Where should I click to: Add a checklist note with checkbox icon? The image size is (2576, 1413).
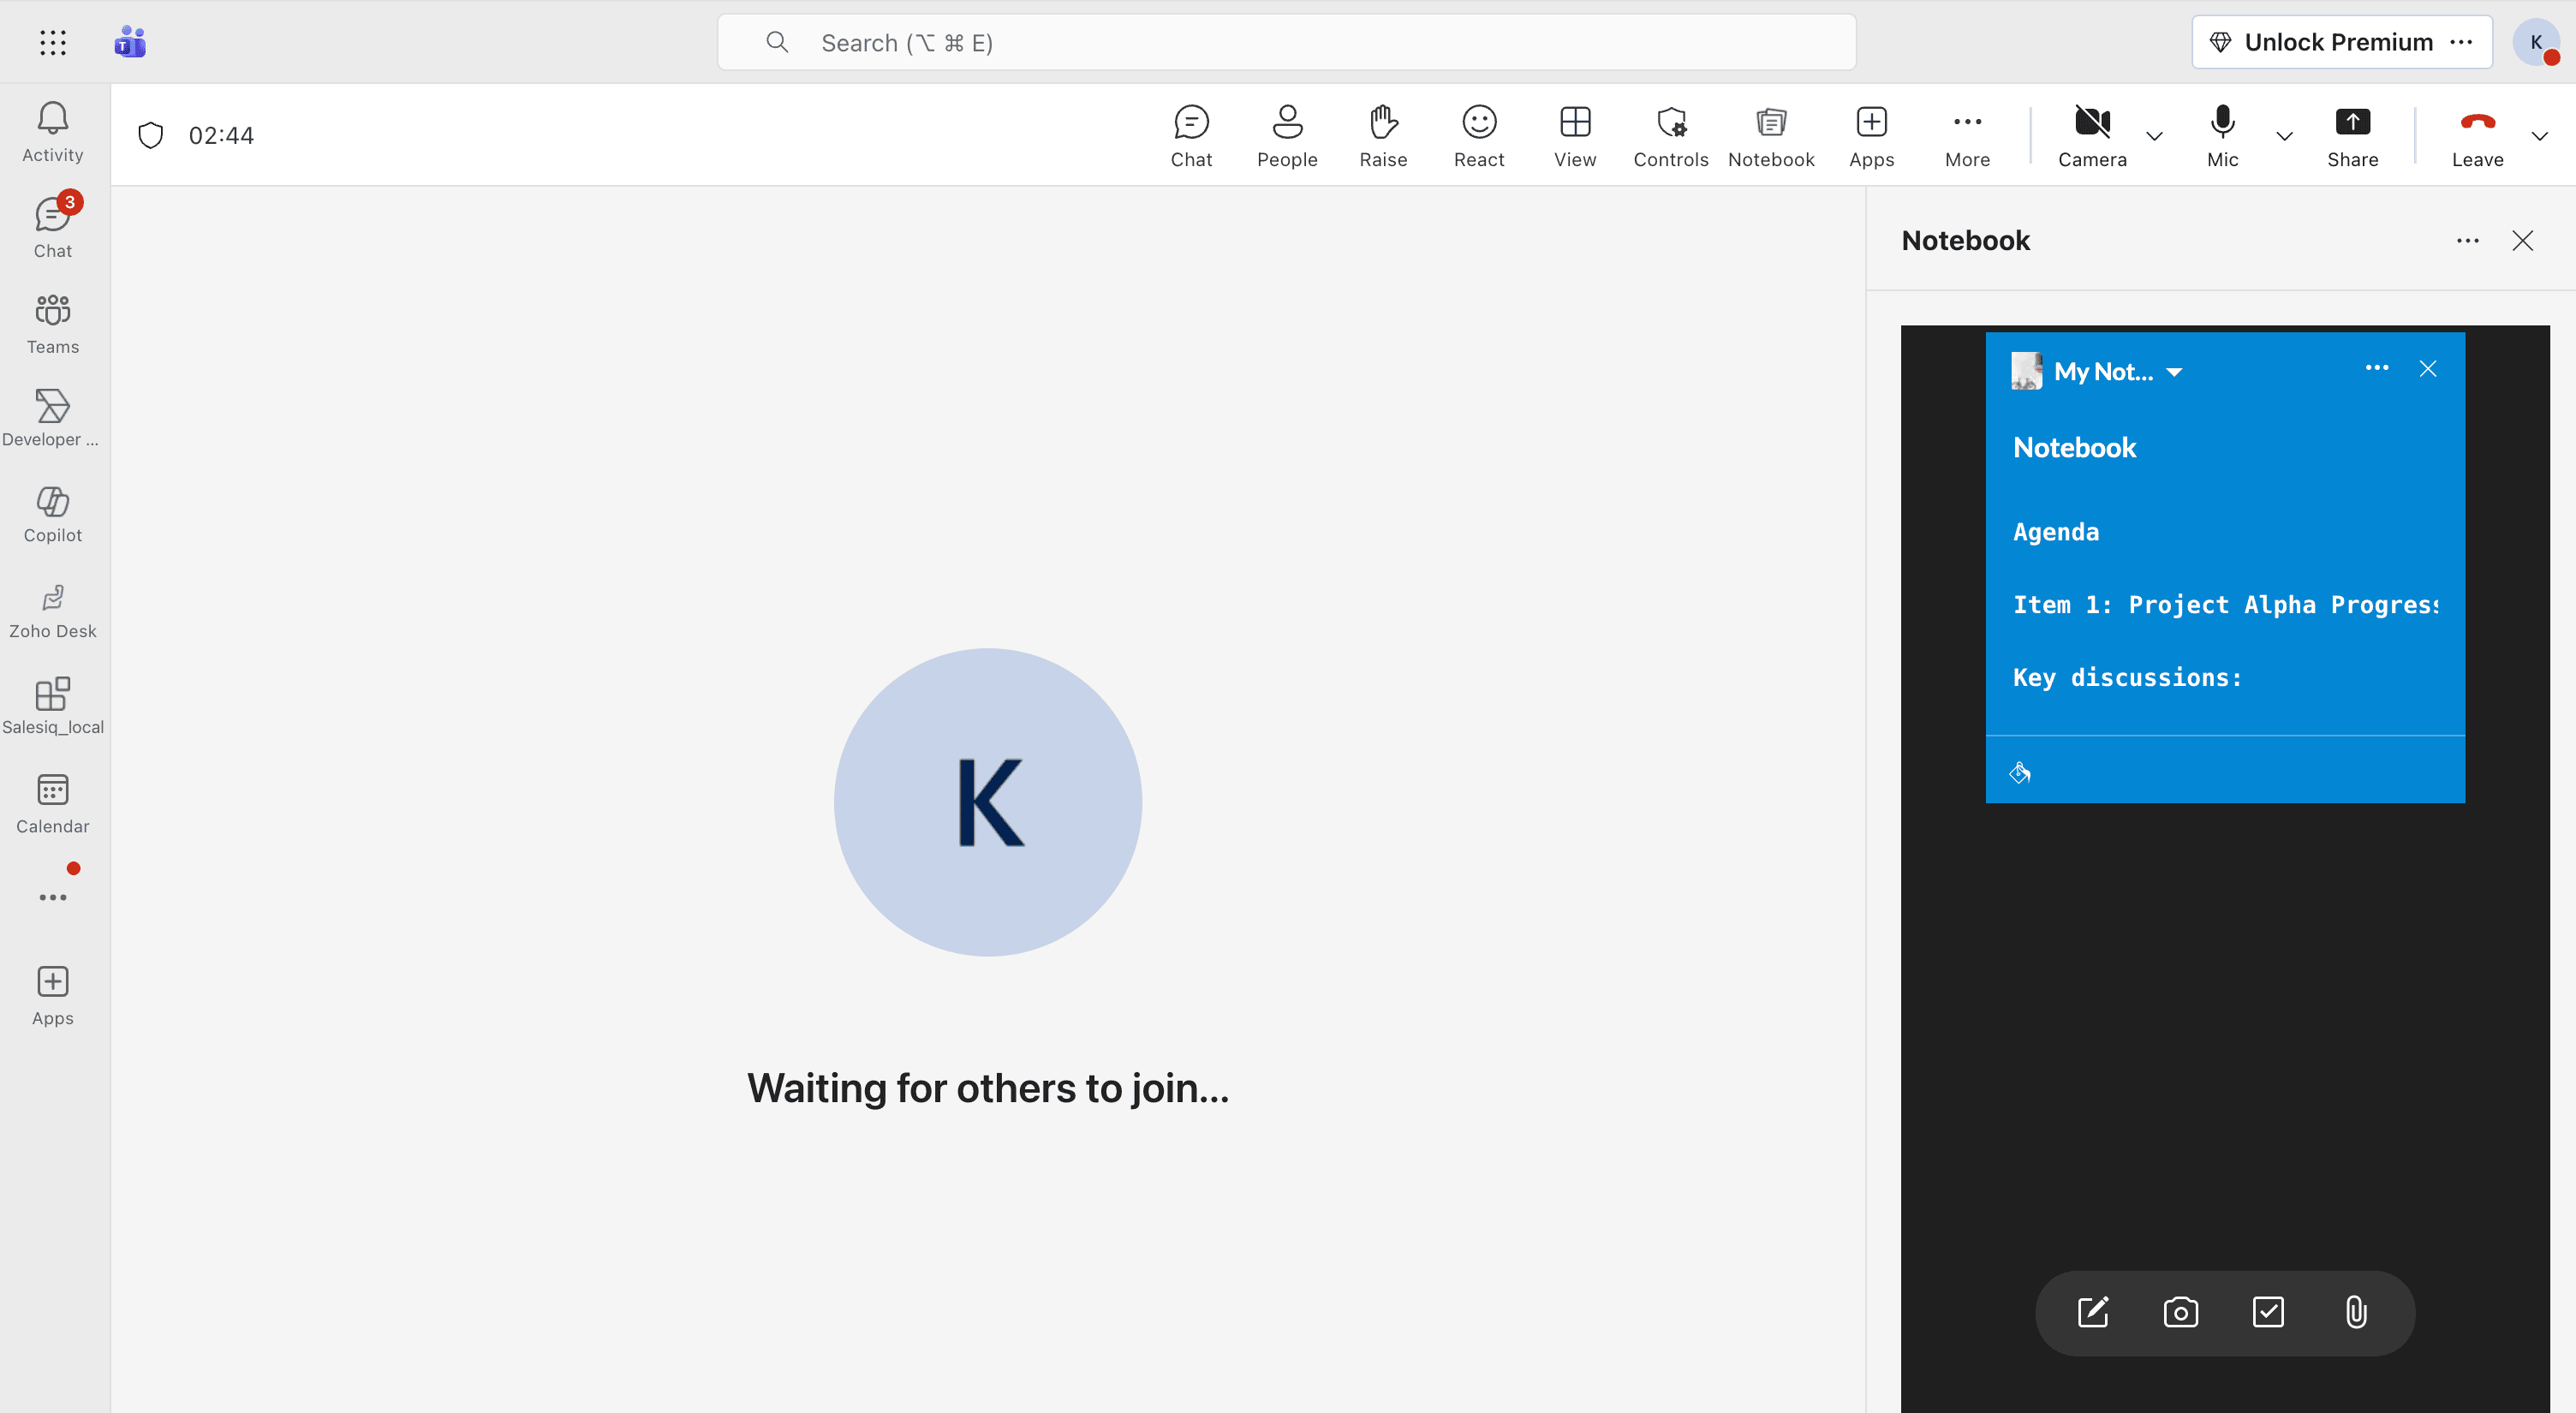(2268, 1312)
